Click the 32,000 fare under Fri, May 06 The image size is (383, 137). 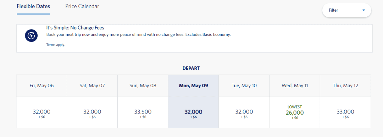42,113
